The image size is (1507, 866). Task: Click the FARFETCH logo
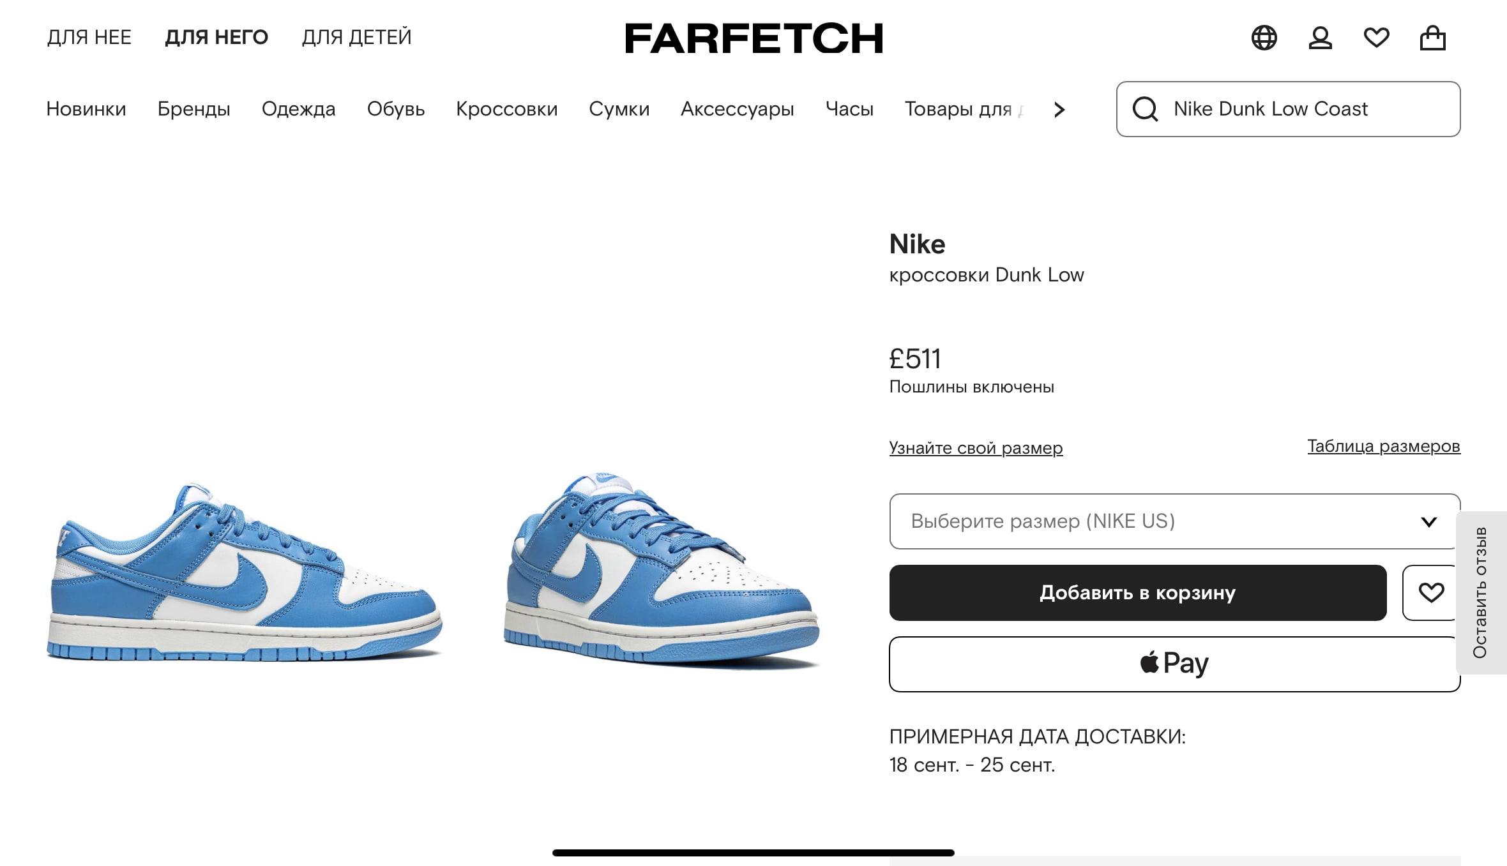pos(753,38)
